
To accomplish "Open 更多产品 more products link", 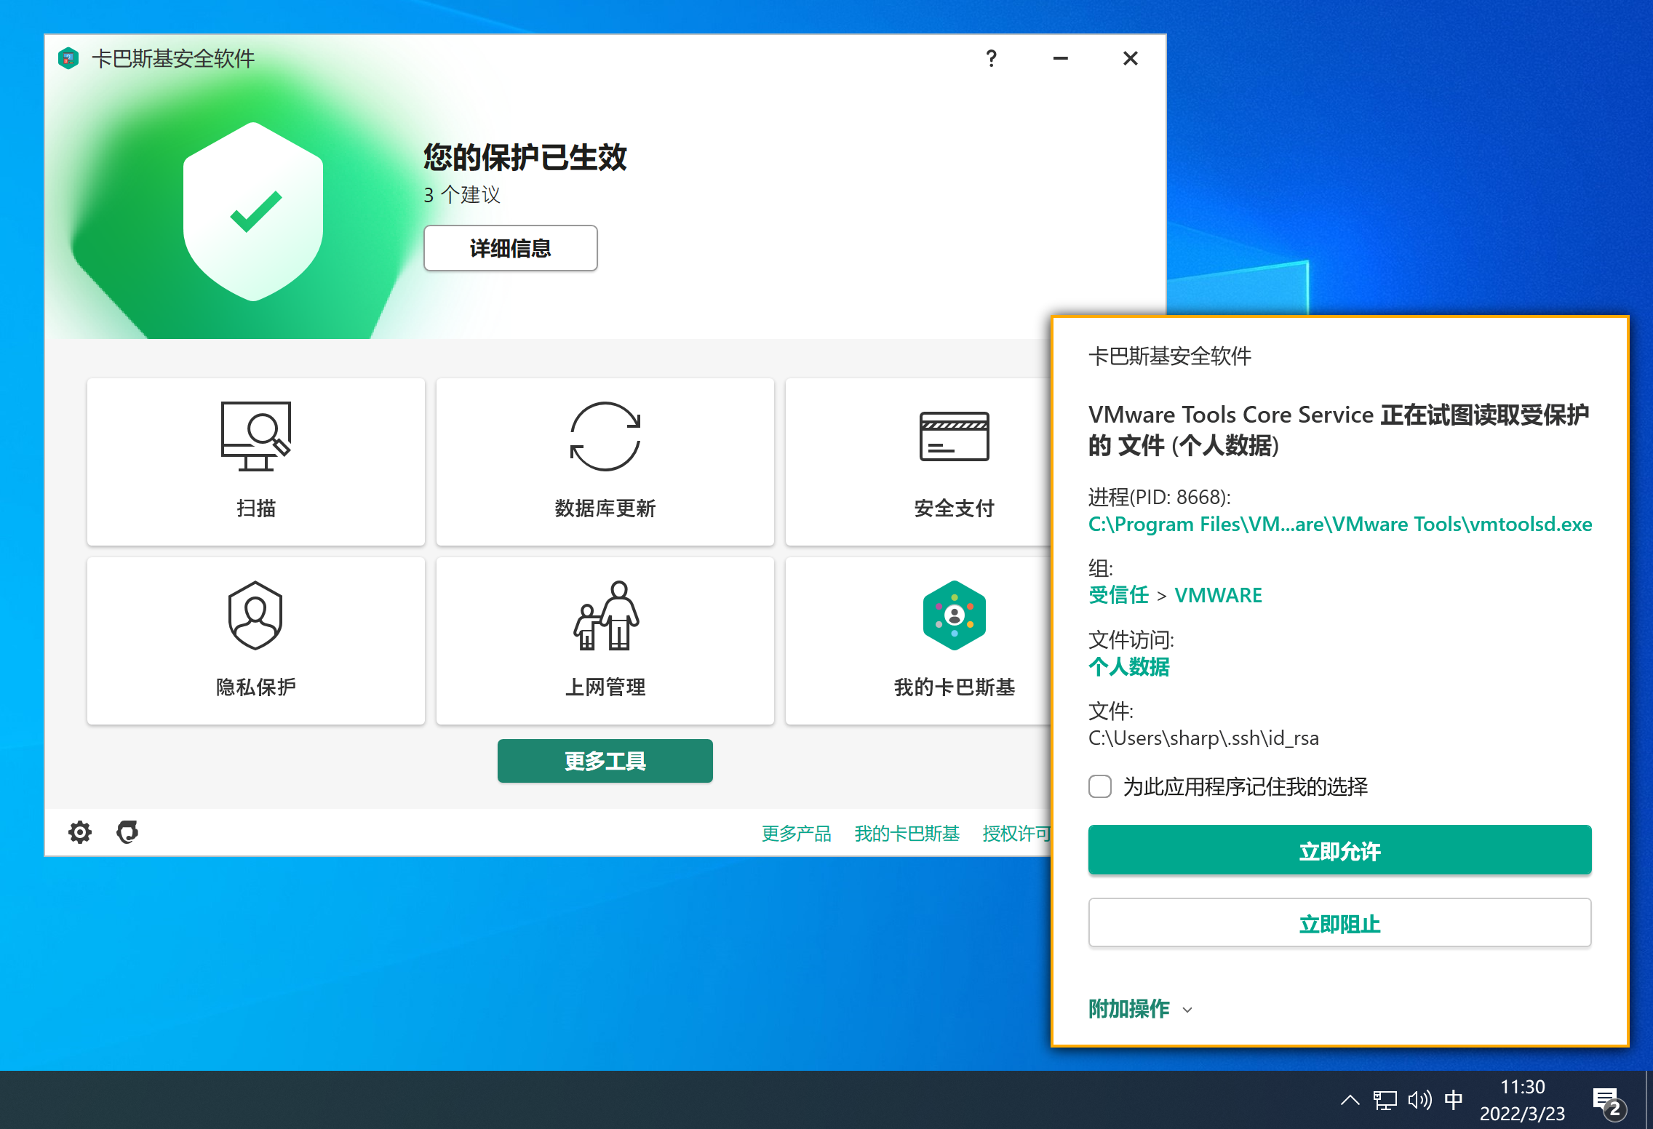I will click(796, 834).
